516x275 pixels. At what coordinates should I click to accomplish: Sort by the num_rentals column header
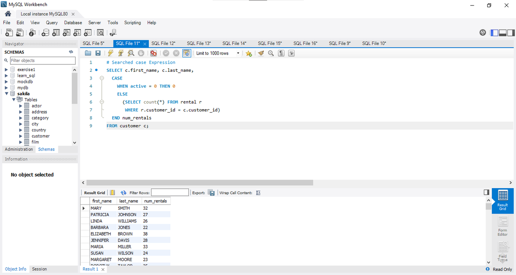click(156, 201)
